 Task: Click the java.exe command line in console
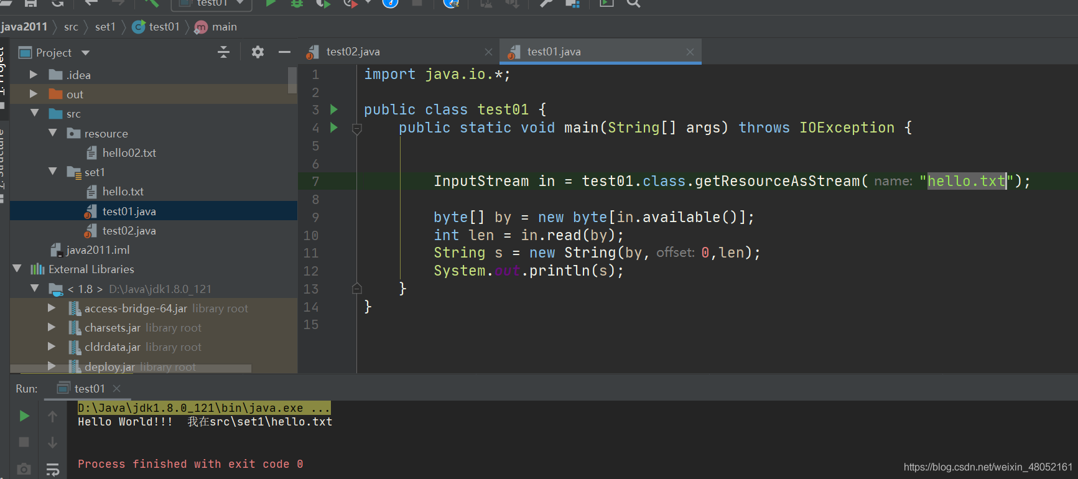[x=204, y=408]
